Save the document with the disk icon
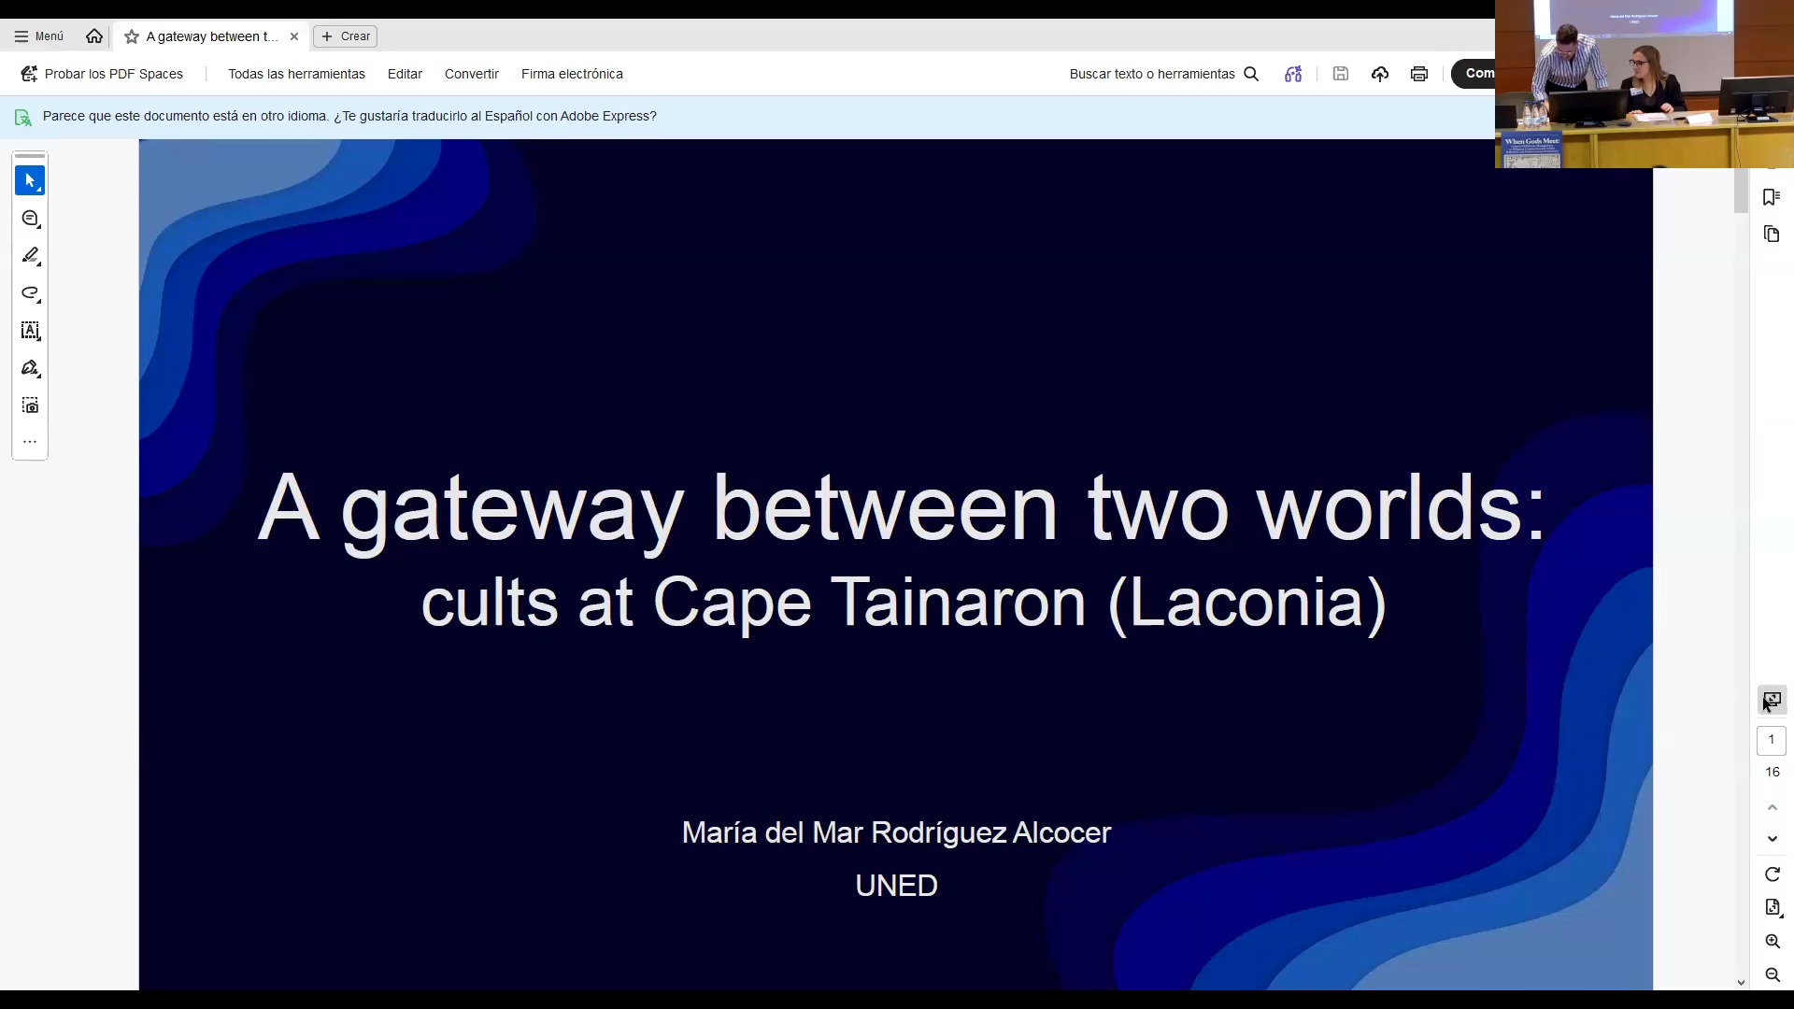 1341,74
